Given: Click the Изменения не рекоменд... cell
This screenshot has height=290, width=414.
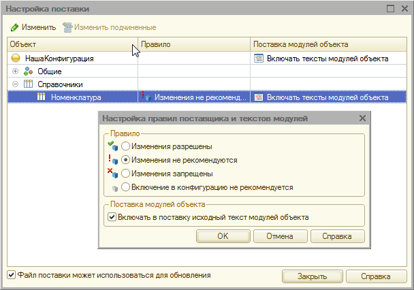Looking at the screenshot, I should coord(194,97).
